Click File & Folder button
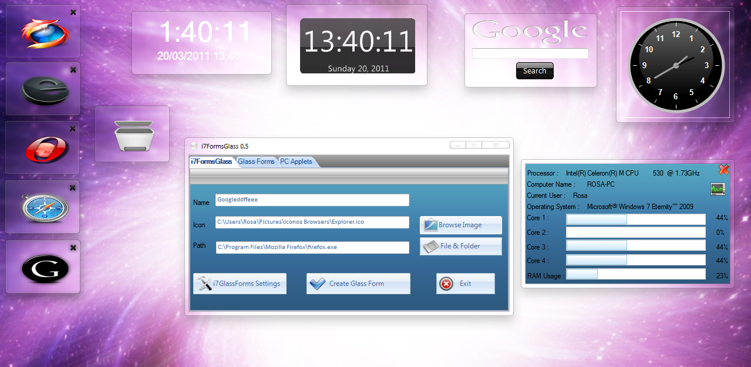This screenshot has width=751, height=367. (461, 246)
